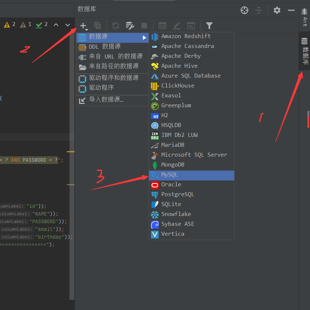Click the refresh icon in database toolbar
The image size is (310, 310).
[116, 26]
